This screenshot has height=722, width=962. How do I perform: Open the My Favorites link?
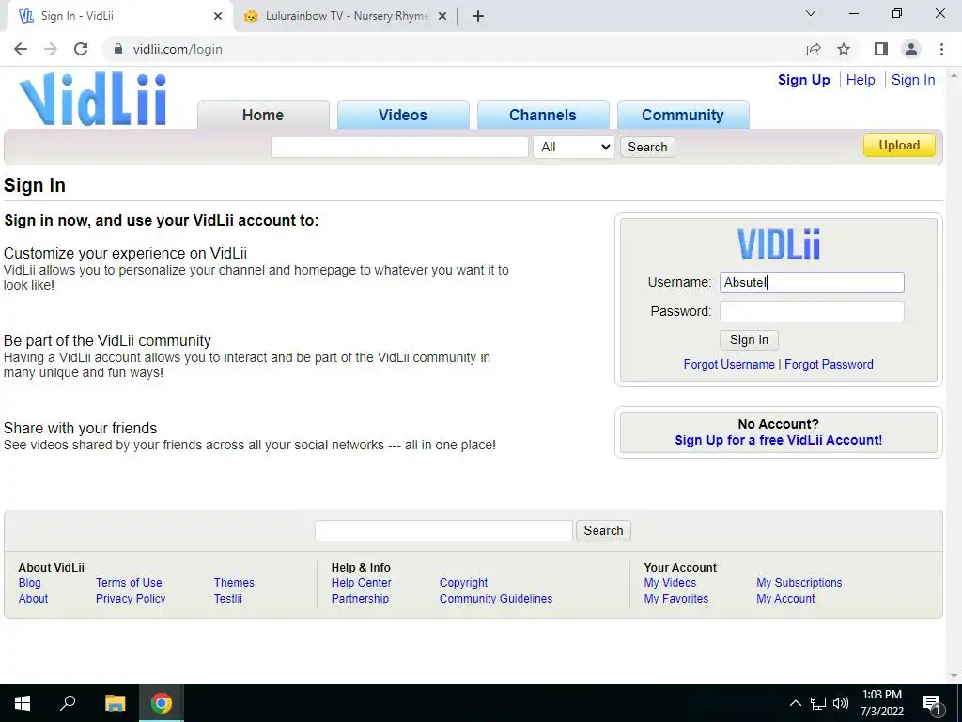(x=676, y=599)
